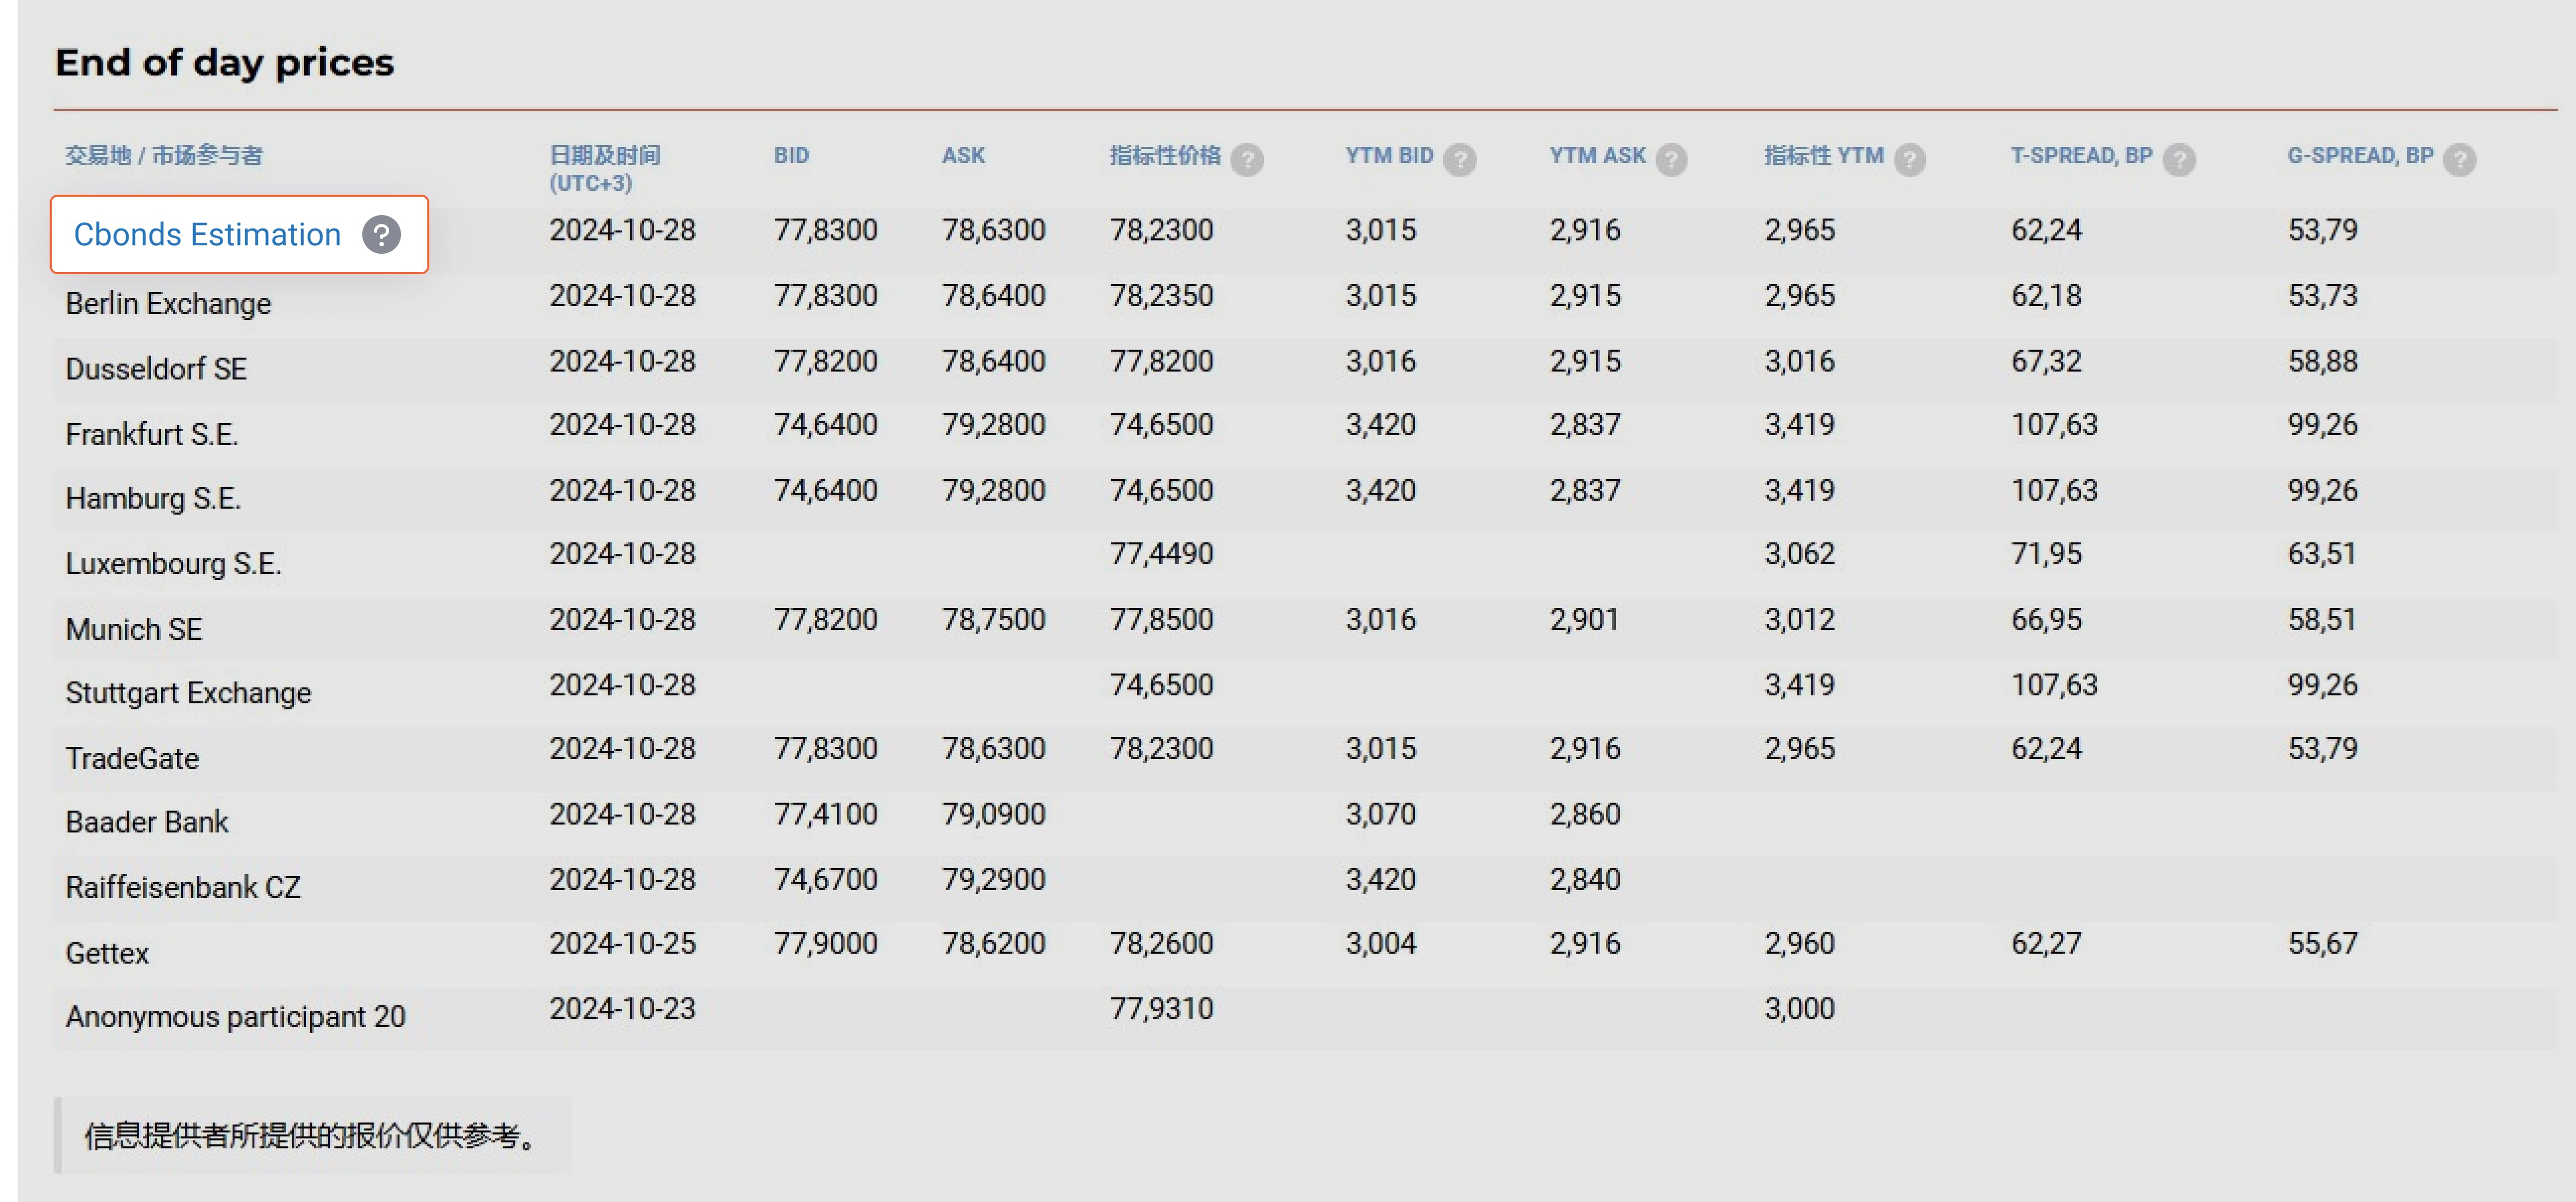
Task: Click the 日期及时间 (UTC+3) column header
Action: pyautogui.click(x=605, y=169)
